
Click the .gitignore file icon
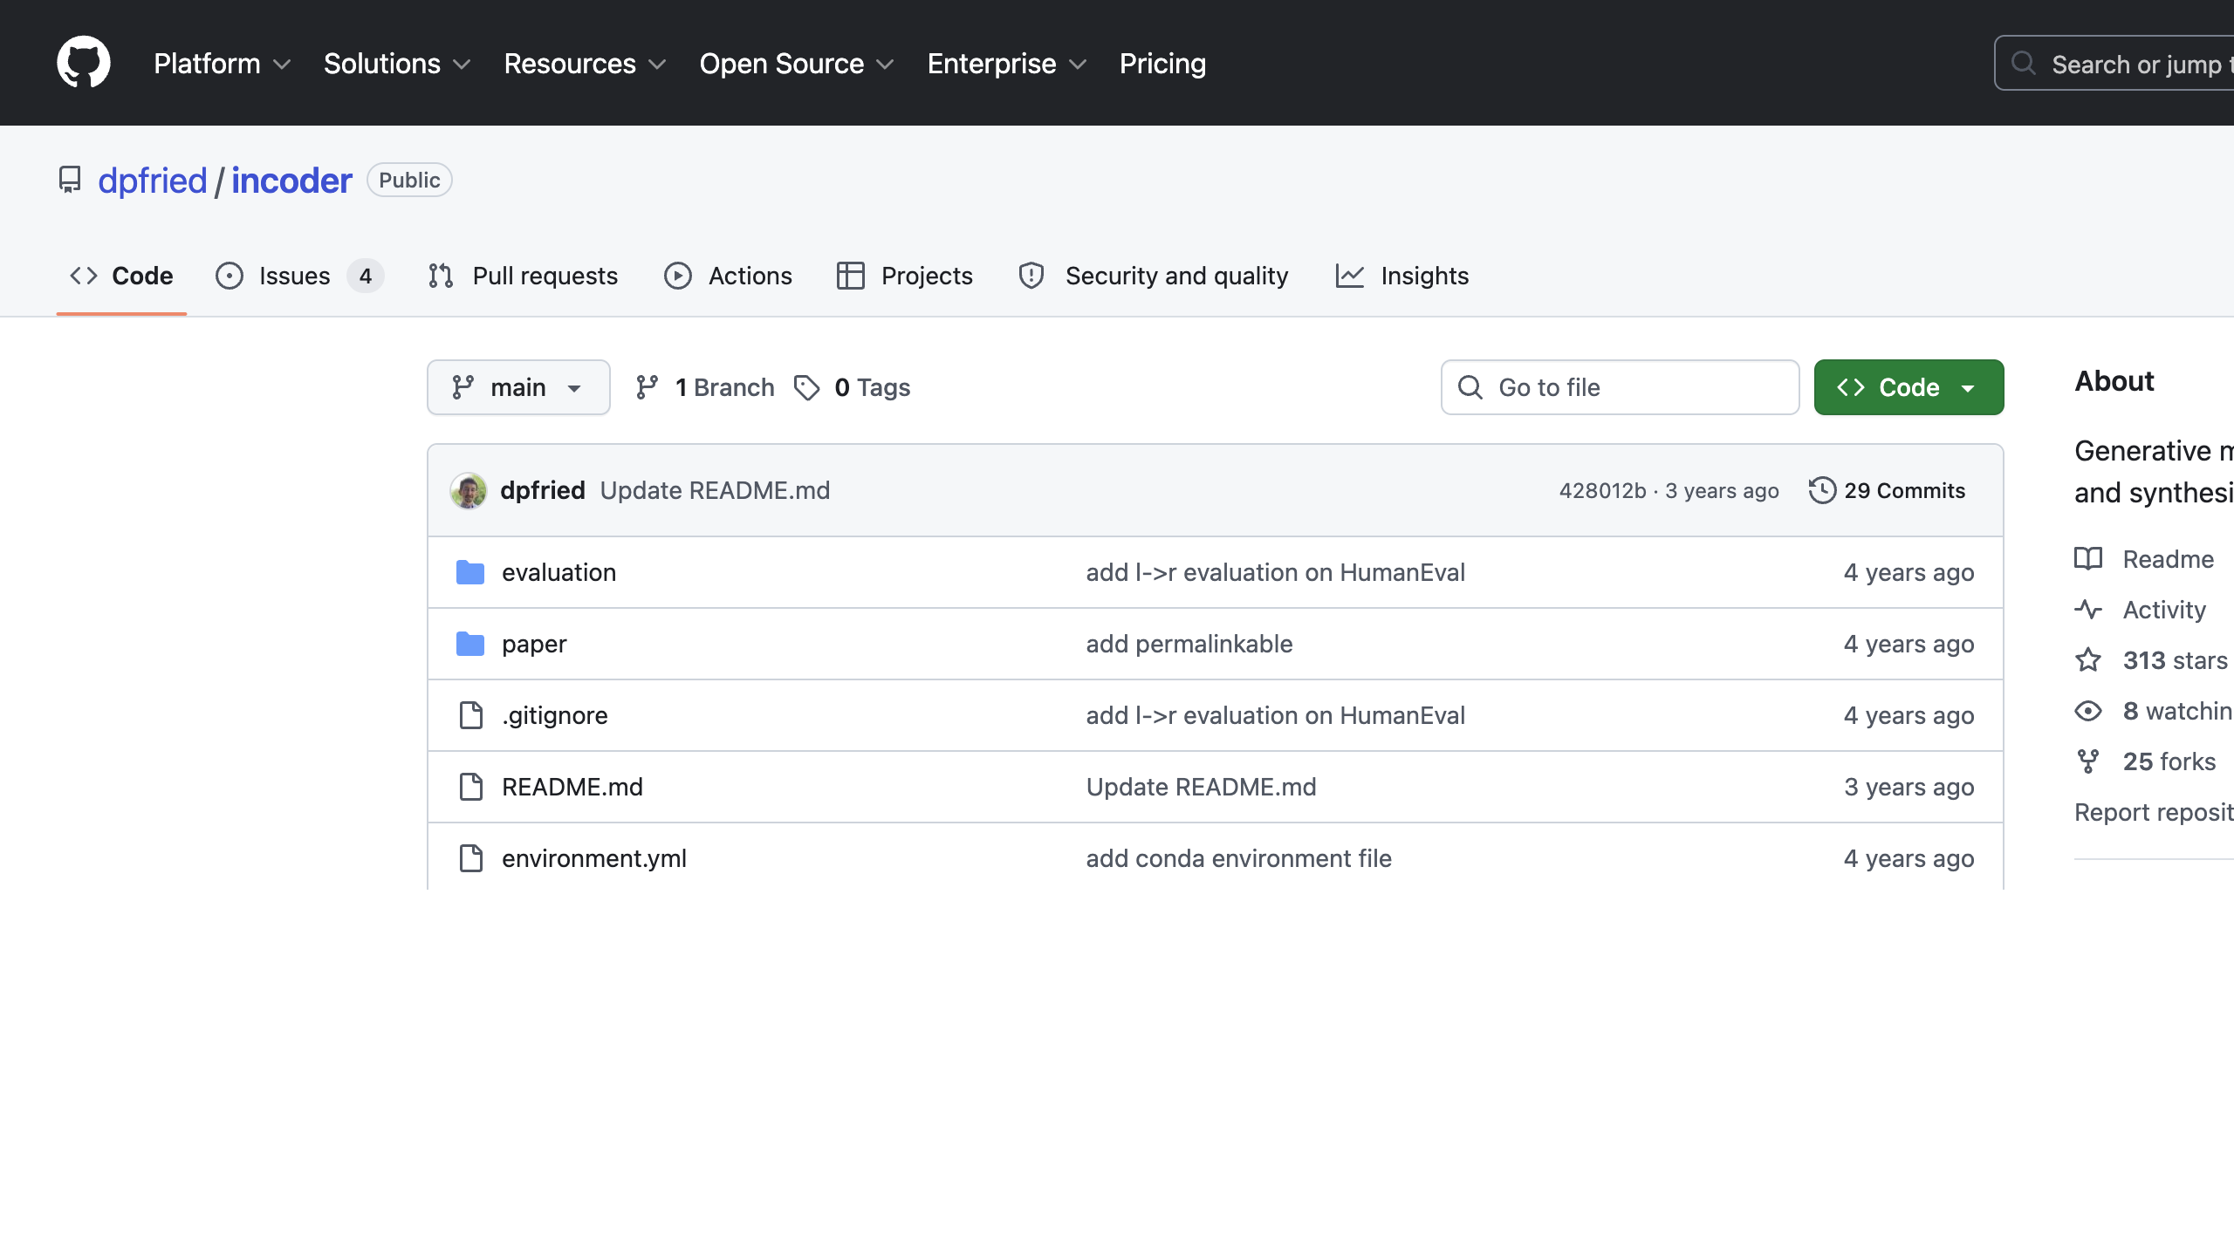471,715
